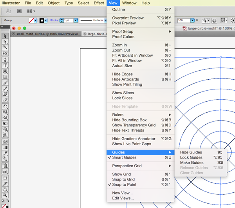Select the Width tool

click(x=5, y=118)
